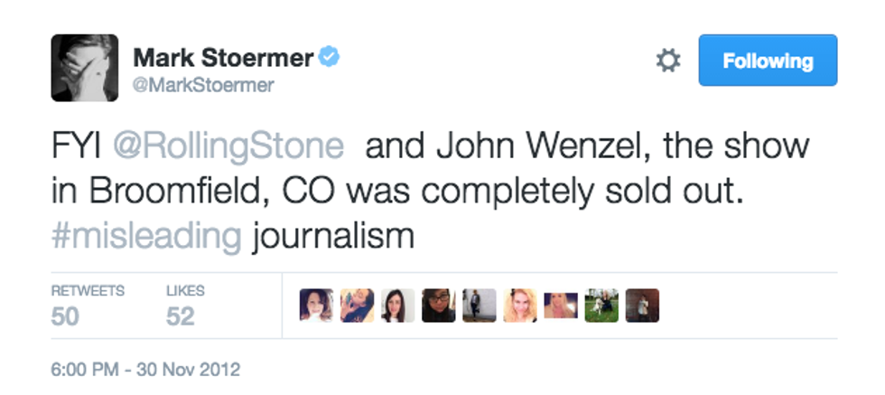Open the @MarkStoermer handle link
885x395 pixels.
(x=203, y=86)
